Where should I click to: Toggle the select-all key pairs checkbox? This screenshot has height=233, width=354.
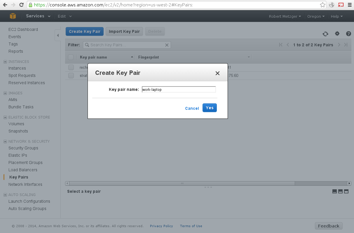[71, 57]
